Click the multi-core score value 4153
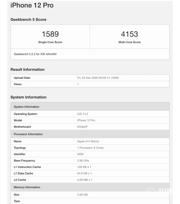Screen dimensions: 180x204 pos(130,34)
